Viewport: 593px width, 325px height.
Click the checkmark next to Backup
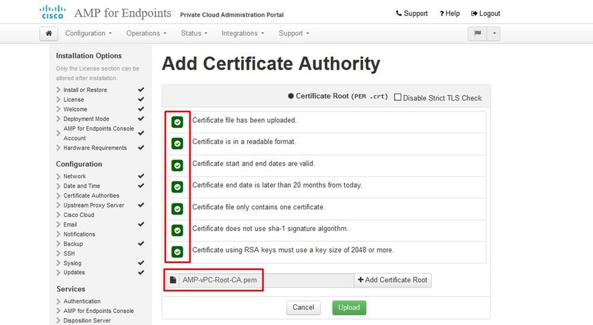(141, 243)
